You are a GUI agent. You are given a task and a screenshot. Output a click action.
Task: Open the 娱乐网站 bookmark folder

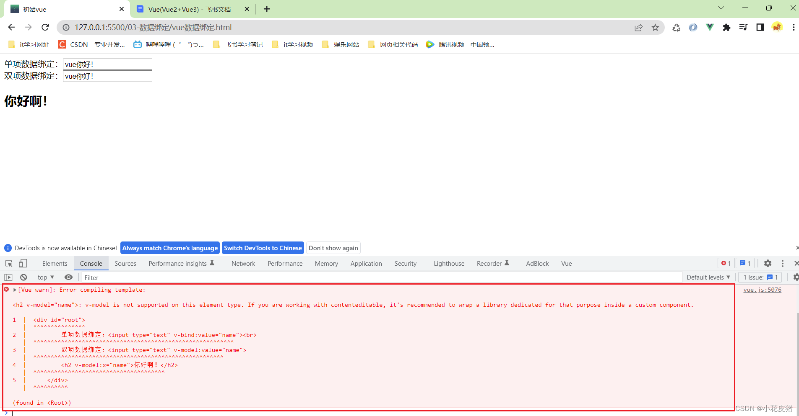click(341, 44)
